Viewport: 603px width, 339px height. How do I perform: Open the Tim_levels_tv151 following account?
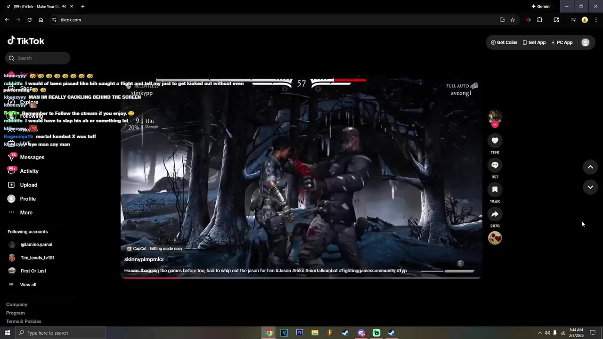tap(32, 258)
